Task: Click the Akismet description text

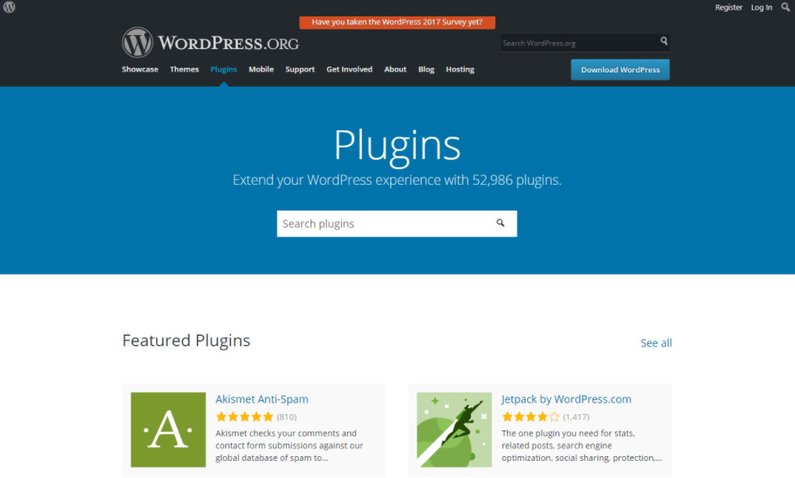Action: point(290,445)
